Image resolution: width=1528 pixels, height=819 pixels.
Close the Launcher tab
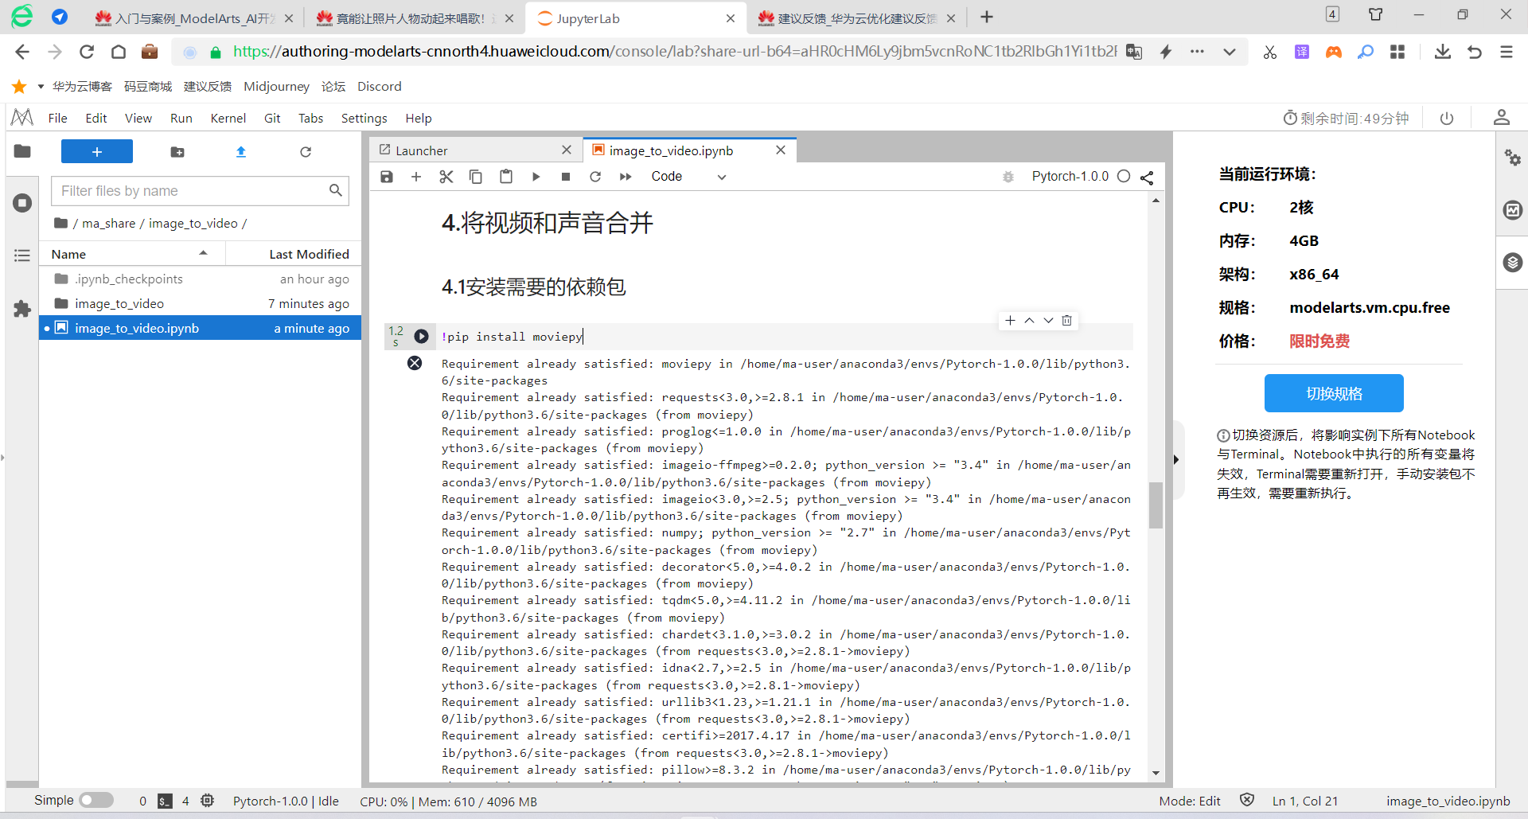(567, 150)
